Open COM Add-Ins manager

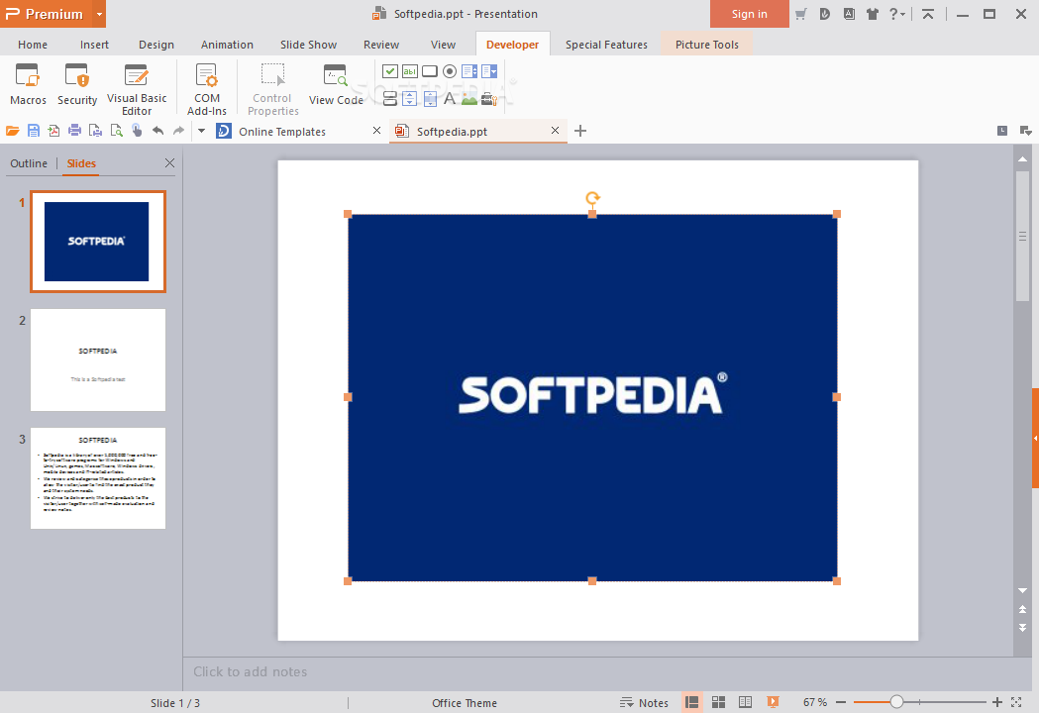coord(207,89)
